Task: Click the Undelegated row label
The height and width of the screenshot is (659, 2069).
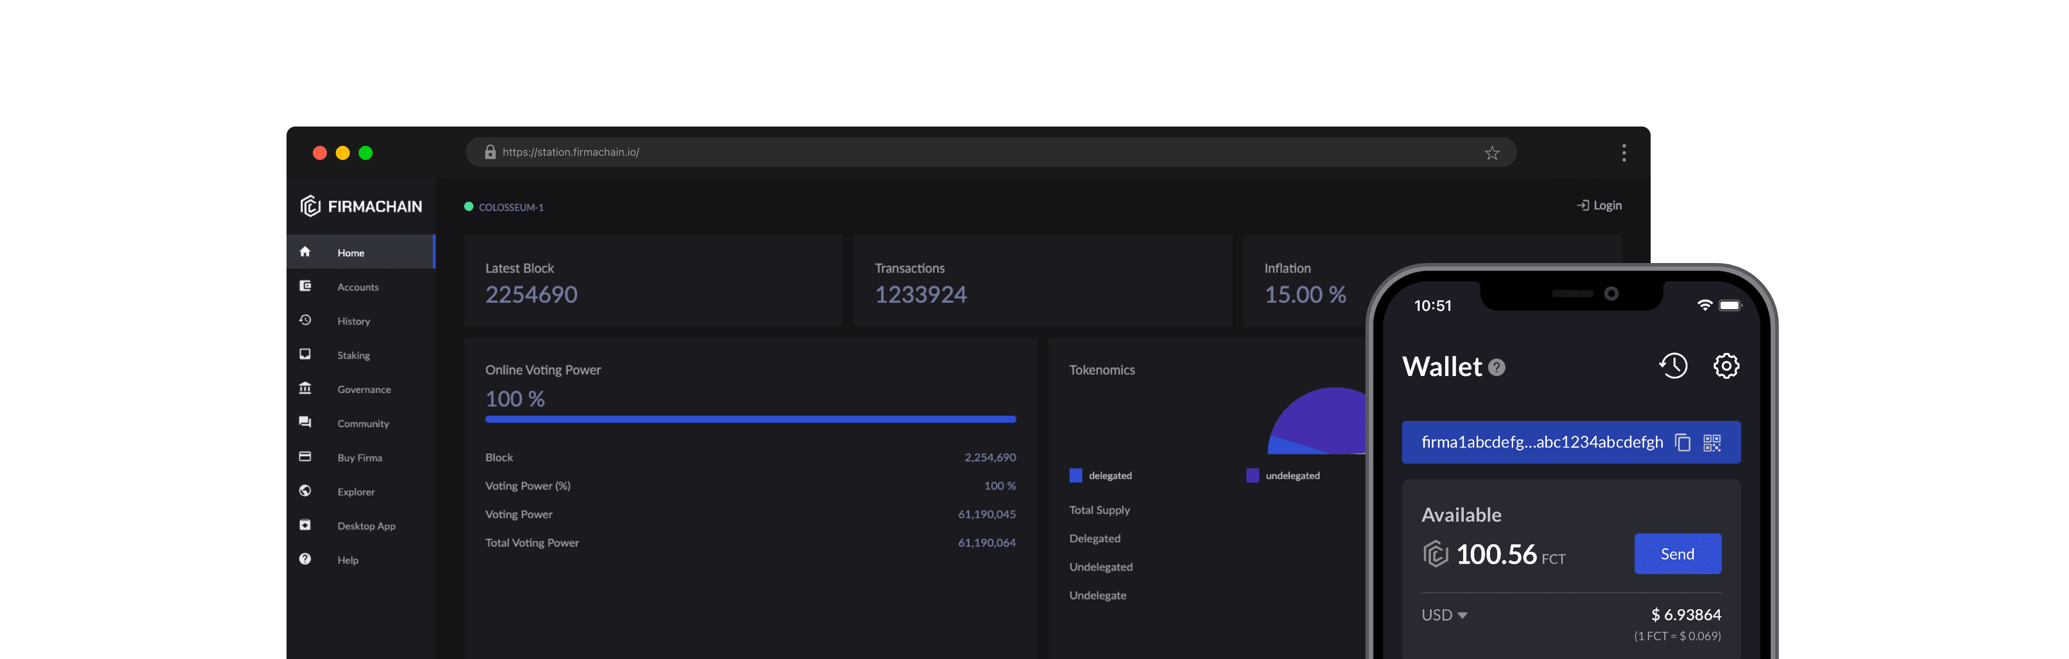Action: [1100, 566]
